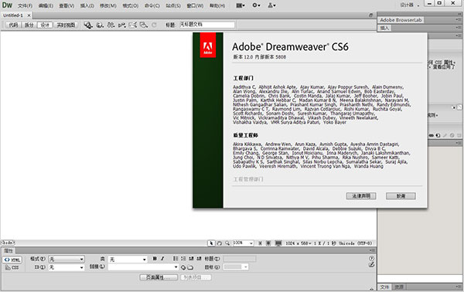Choose the Select tool in the status bar

211,243
